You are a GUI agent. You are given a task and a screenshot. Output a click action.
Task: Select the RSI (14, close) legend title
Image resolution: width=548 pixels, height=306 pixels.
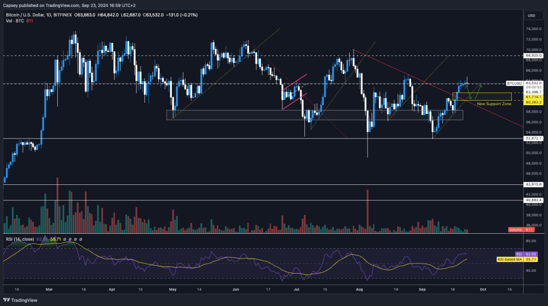[x=20, y=240]
